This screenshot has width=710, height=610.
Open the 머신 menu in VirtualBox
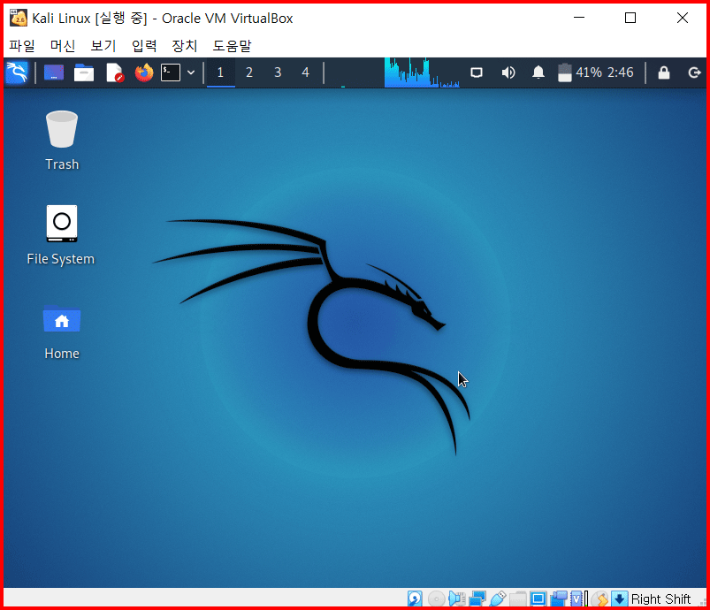pos(63,45)
